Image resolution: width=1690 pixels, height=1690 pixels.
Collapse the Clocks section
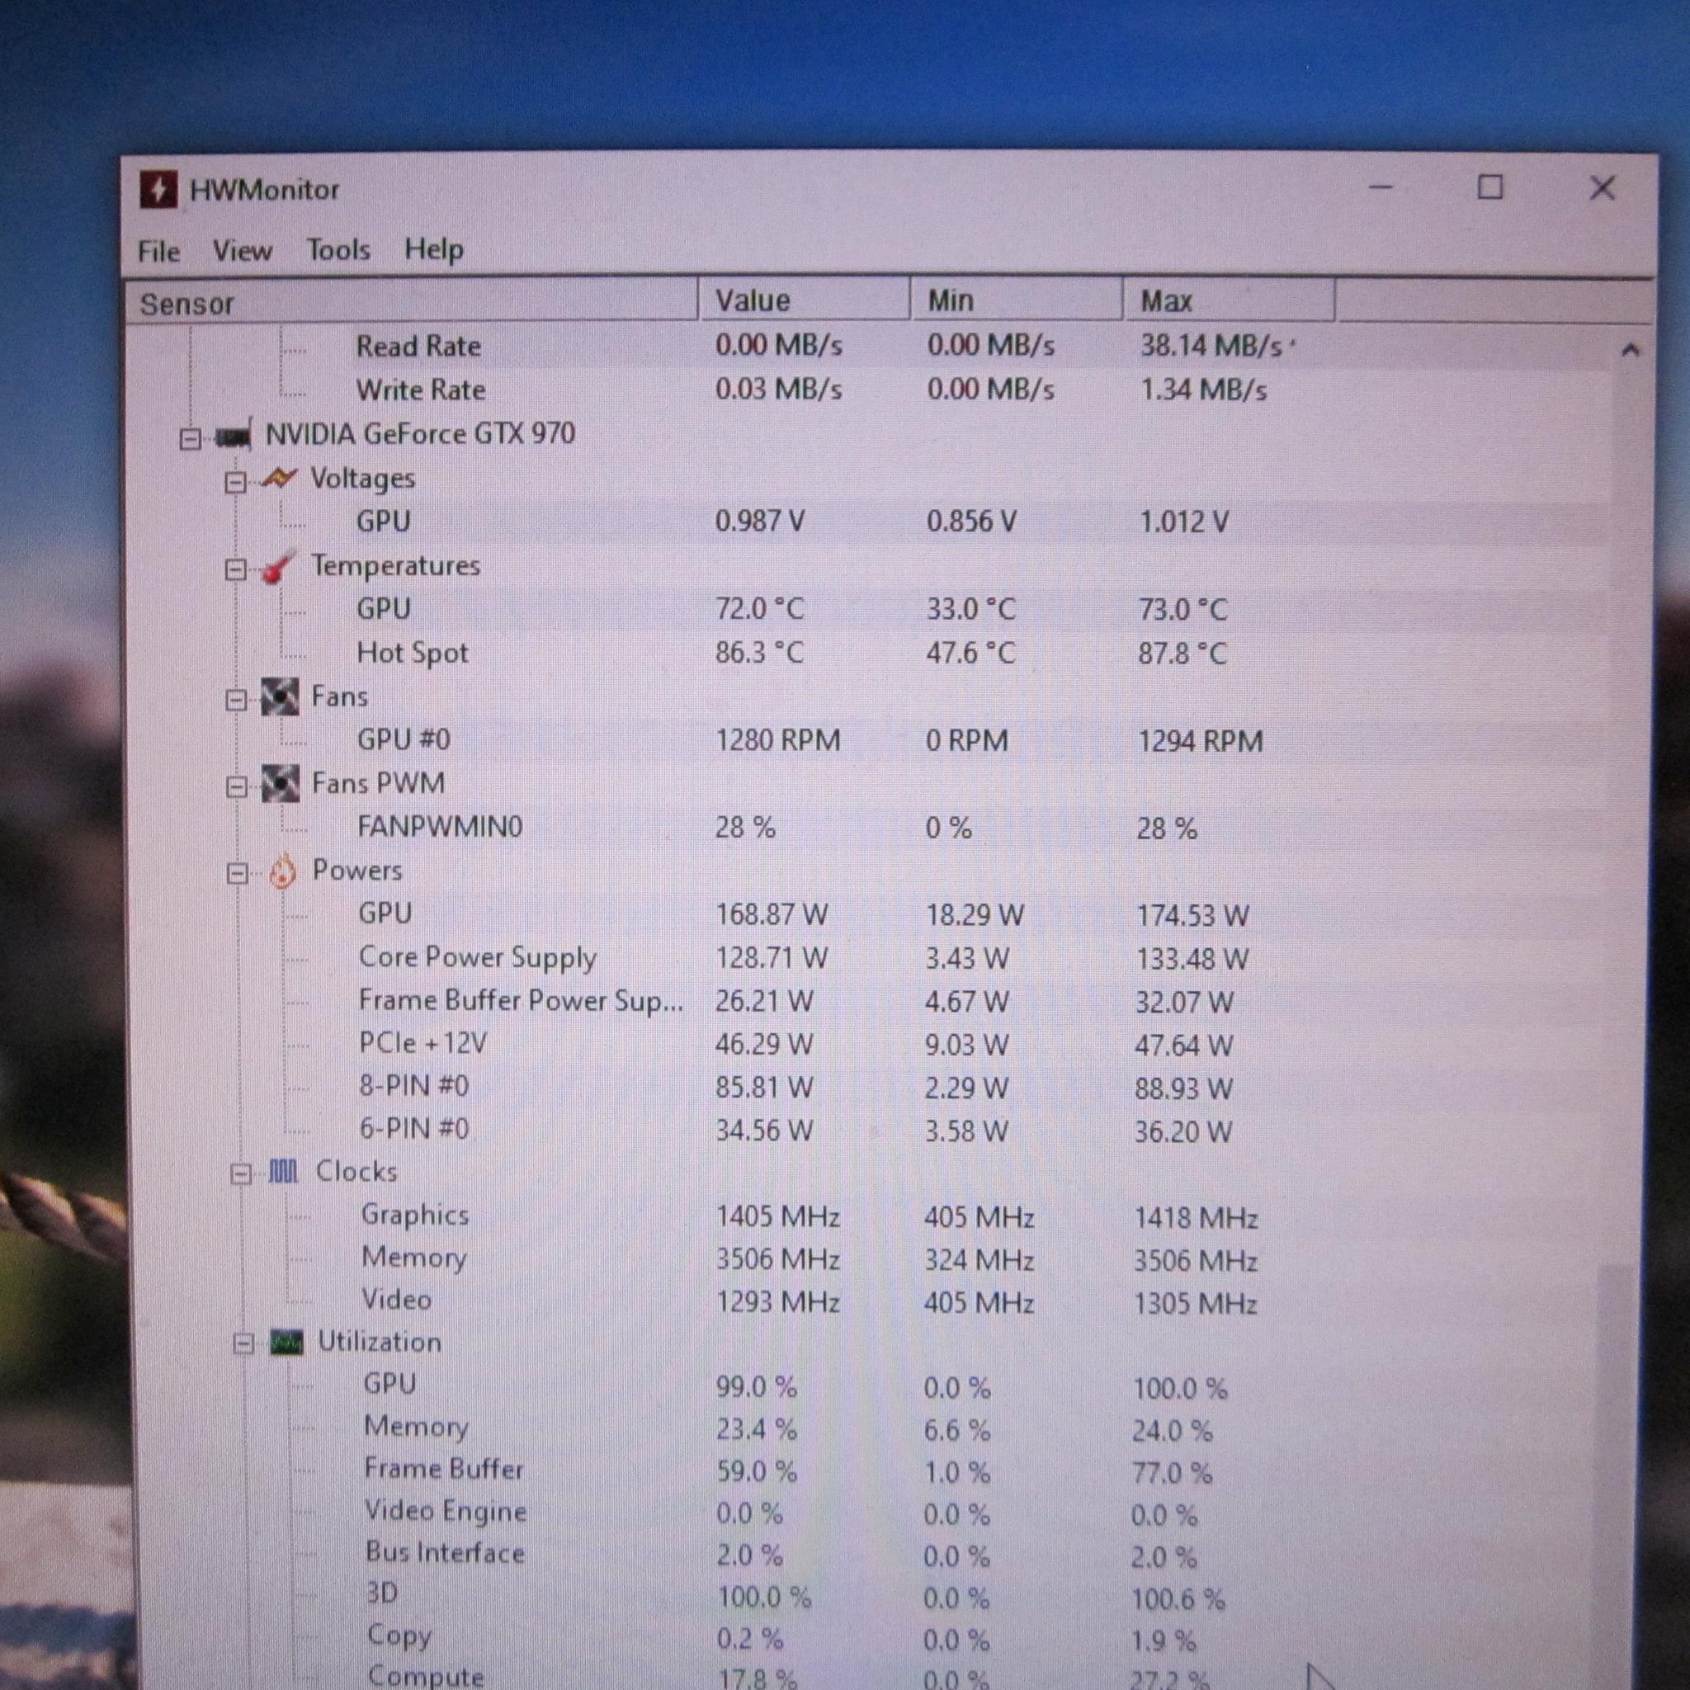[x=242, y=1174]
